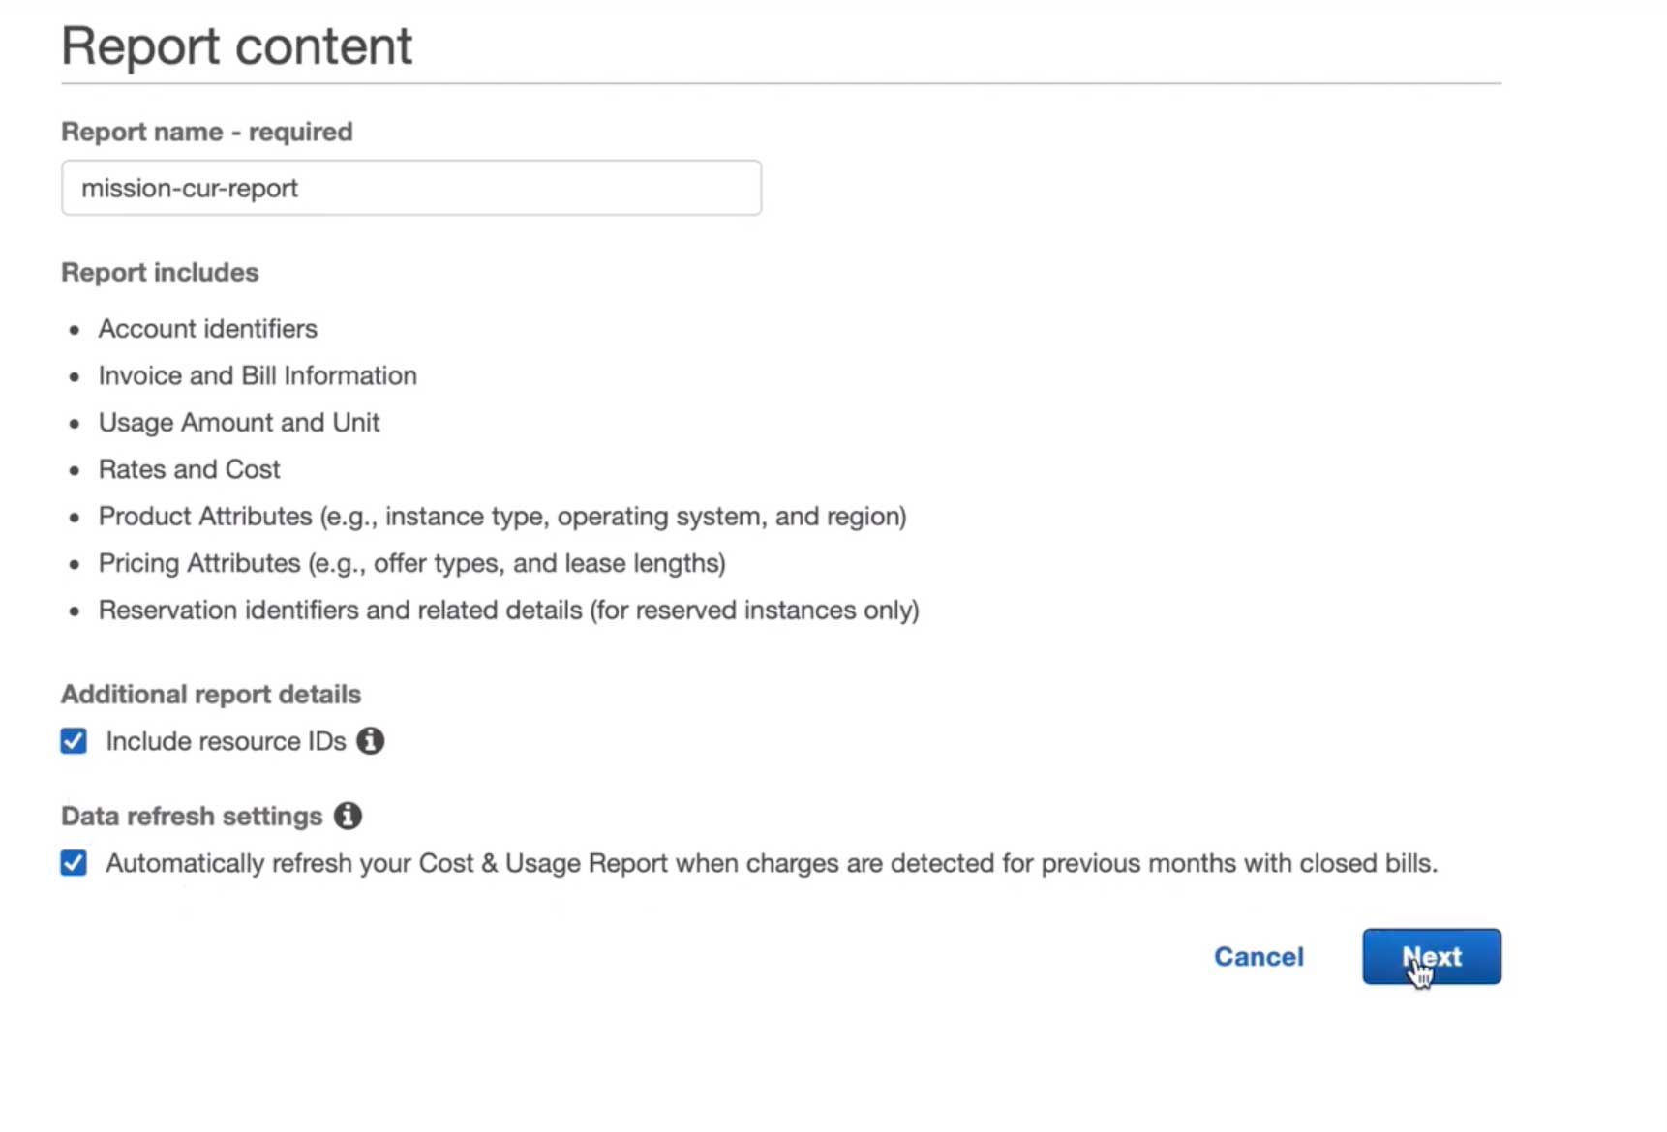Click the Next button

click(x=1431, y=956)
